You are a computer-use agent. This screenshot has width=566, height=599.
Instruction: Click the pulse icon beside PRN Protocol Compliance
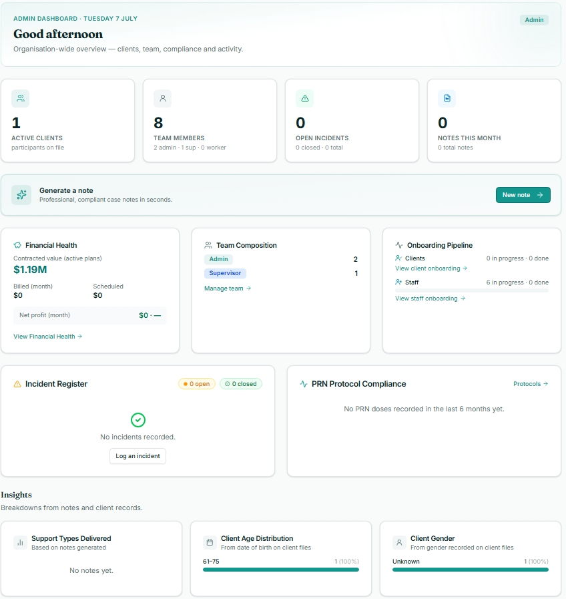(x=304, y=384)
